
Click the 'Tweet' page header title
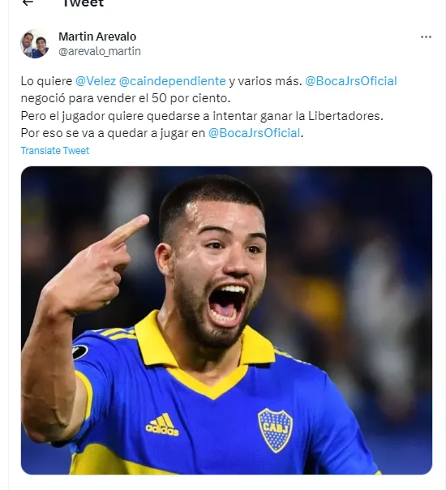click(x=83, y=3)
